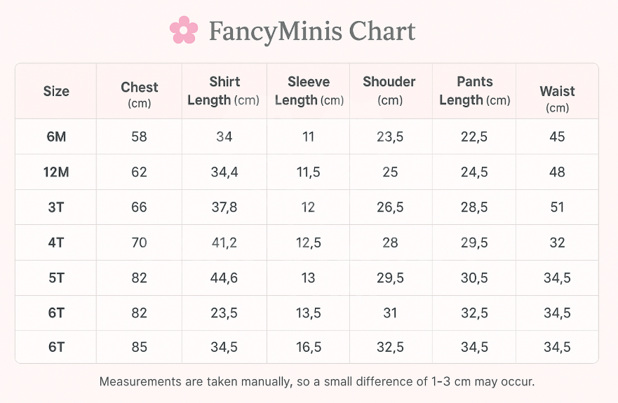The height and width of the screenshot is (403, 618).
Task: Click the measurements disclaimer note
Action: pyautogui.click(x=317, y=382)
